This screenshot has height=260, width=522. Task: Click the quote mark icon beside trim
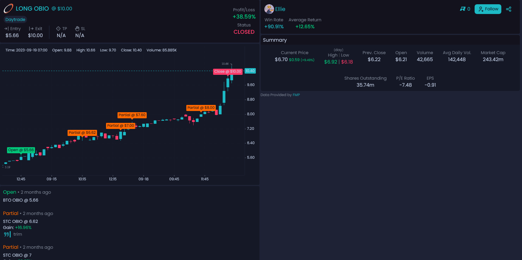6,234
